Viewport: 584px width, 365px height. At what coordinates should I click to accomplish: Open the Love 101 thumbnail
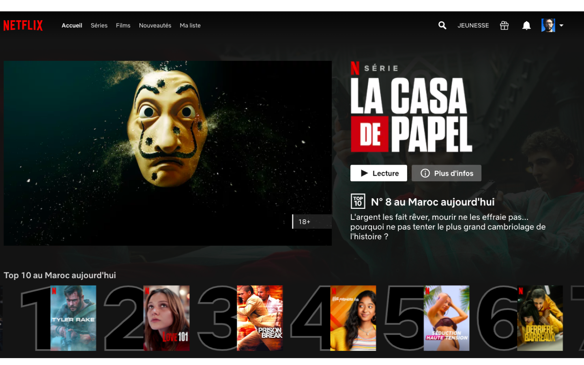point(167,318)
